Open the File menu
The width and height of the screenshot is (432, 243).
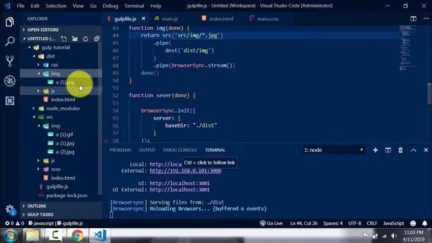[x=20, y=6]
